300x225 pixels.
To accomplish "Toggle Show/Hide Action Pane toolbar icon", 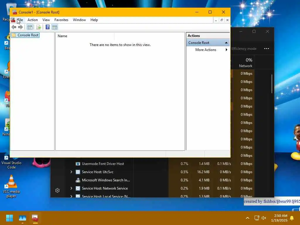I will (55, 27).
